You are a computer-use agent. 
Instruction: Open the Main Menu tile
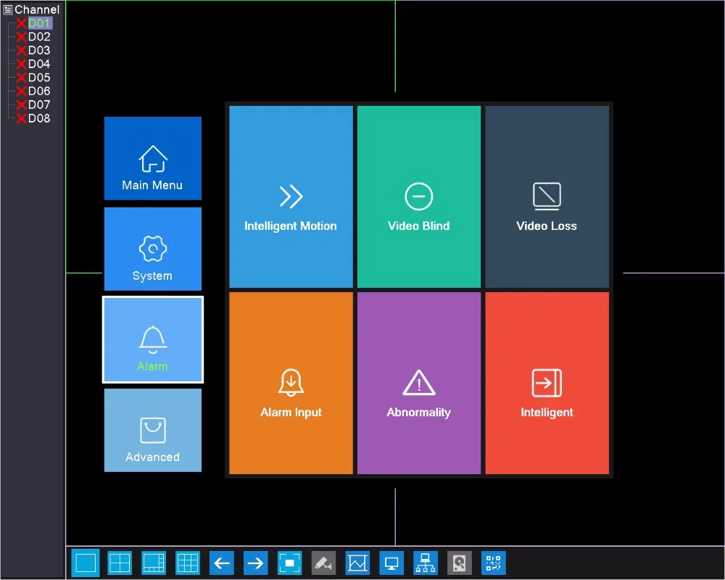(x=152, y=158)
